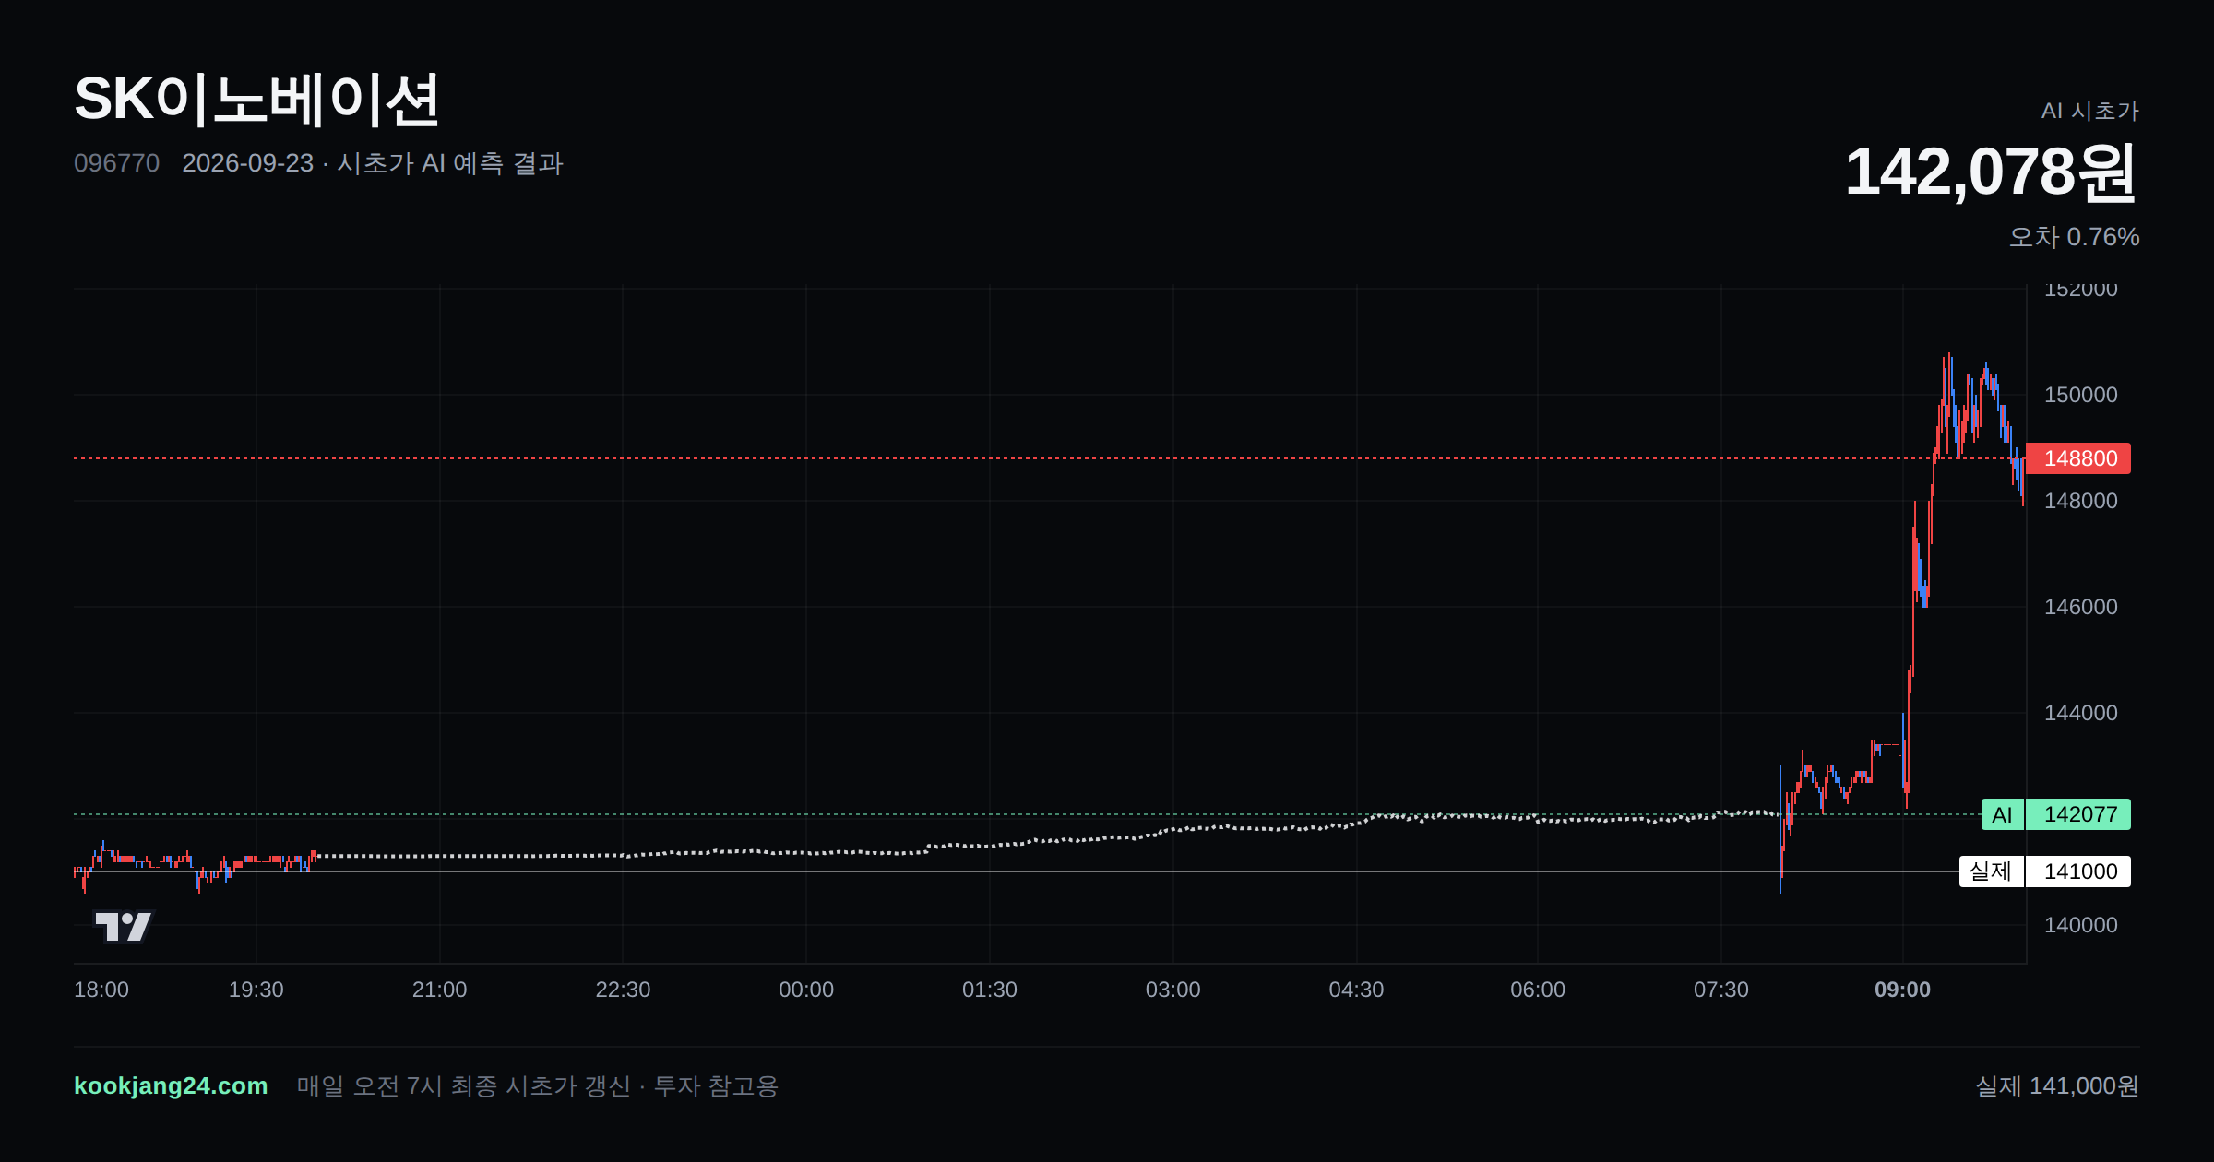Click the 144000 price axis label

pos(2080,713)
